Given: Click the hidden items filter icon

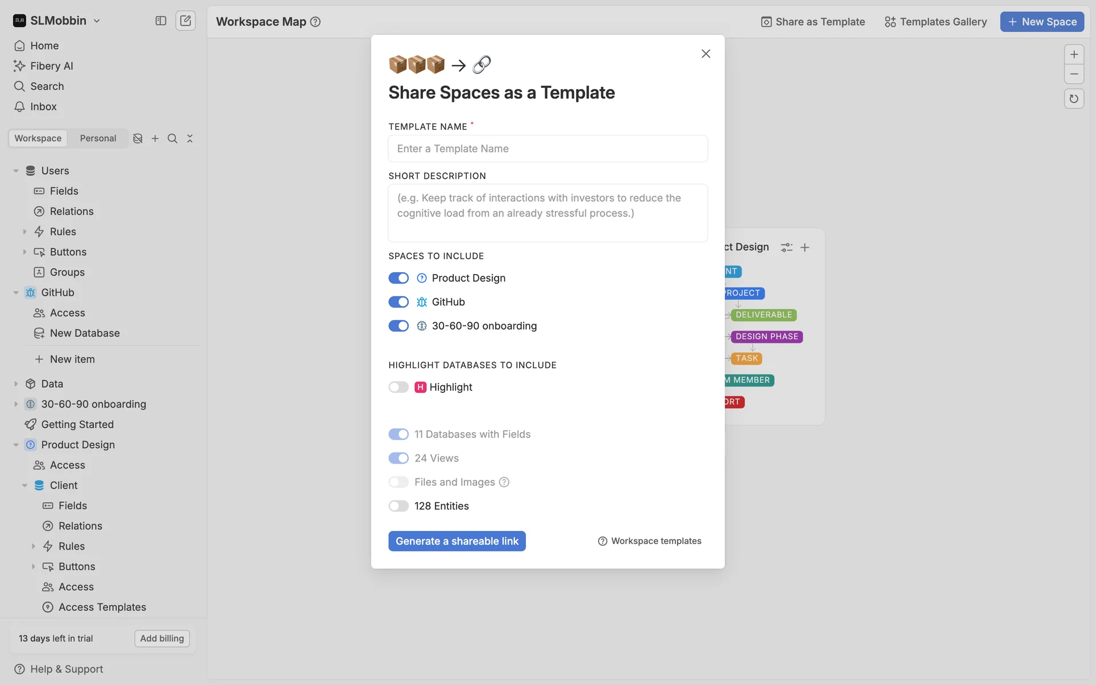Looking at the screenshot, I should [138, 139].
